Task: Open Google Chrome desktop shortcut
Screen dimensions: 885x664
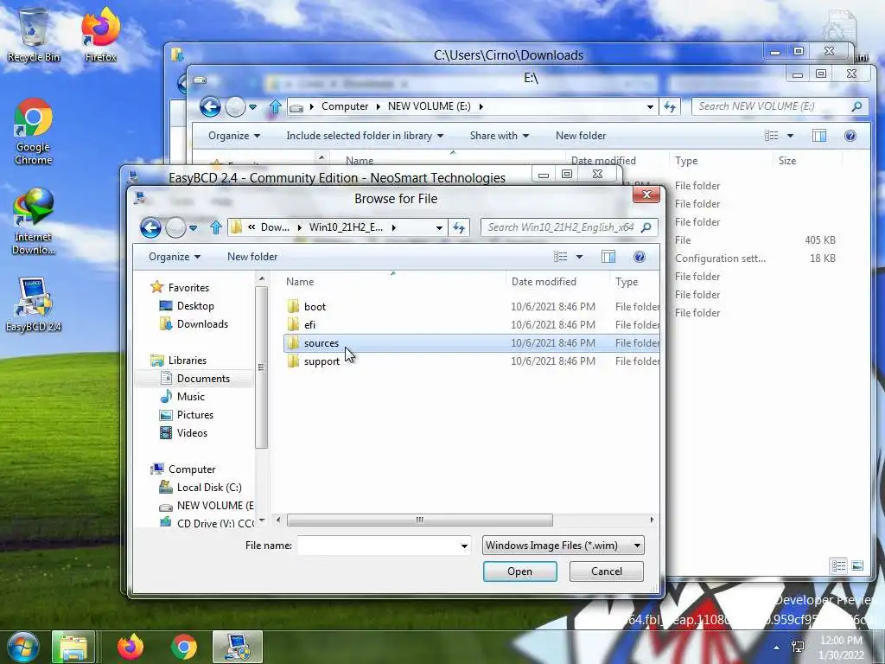Action: (x=34, y=132)
